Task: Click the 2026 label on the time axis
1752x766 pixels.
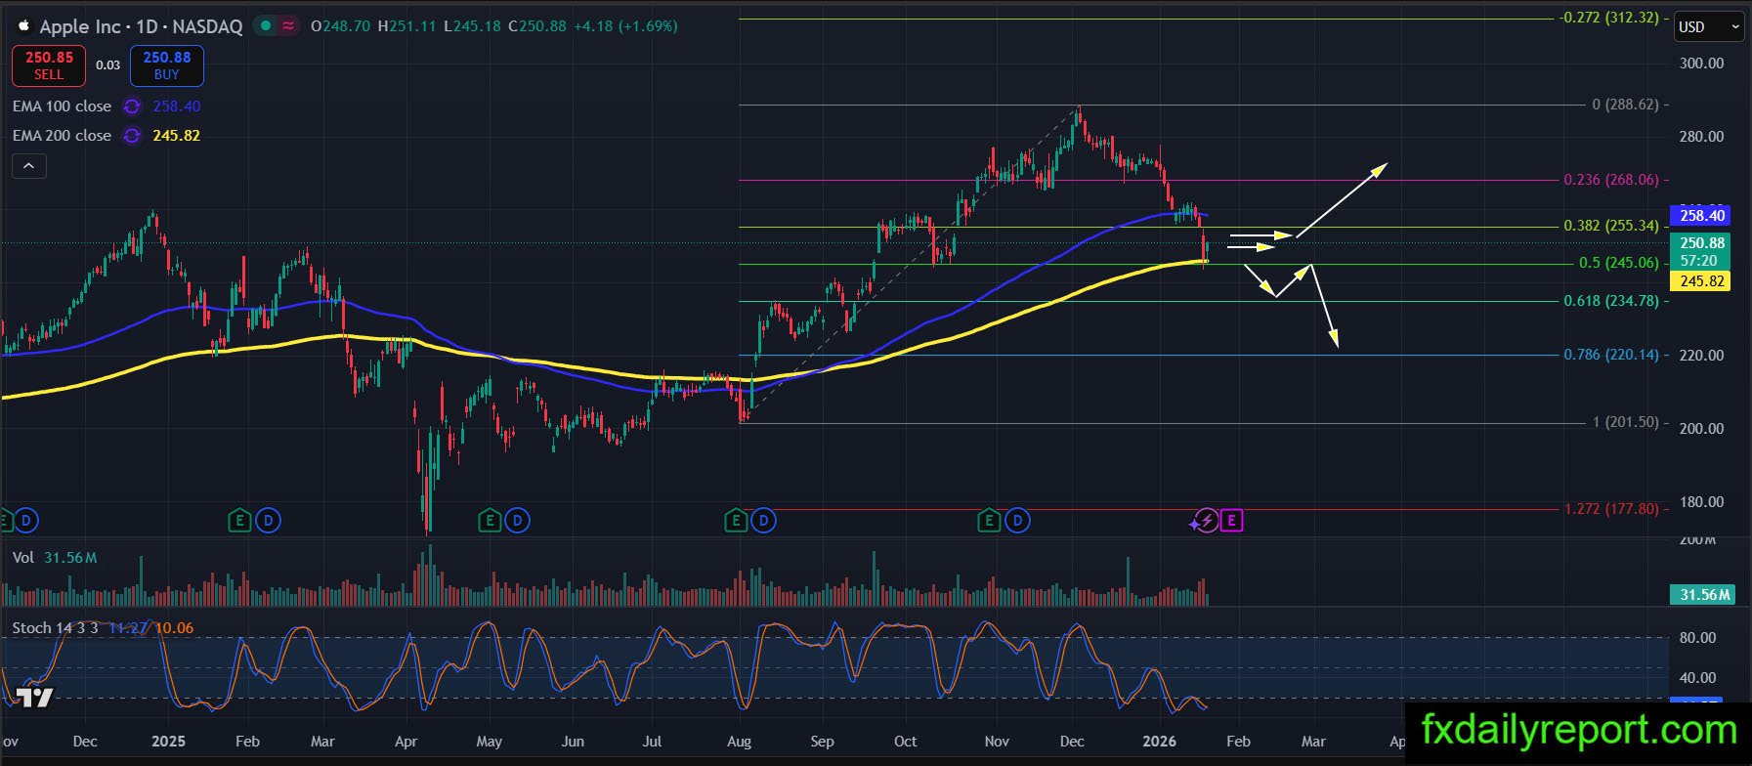Action: click(x=1160, y=742)
